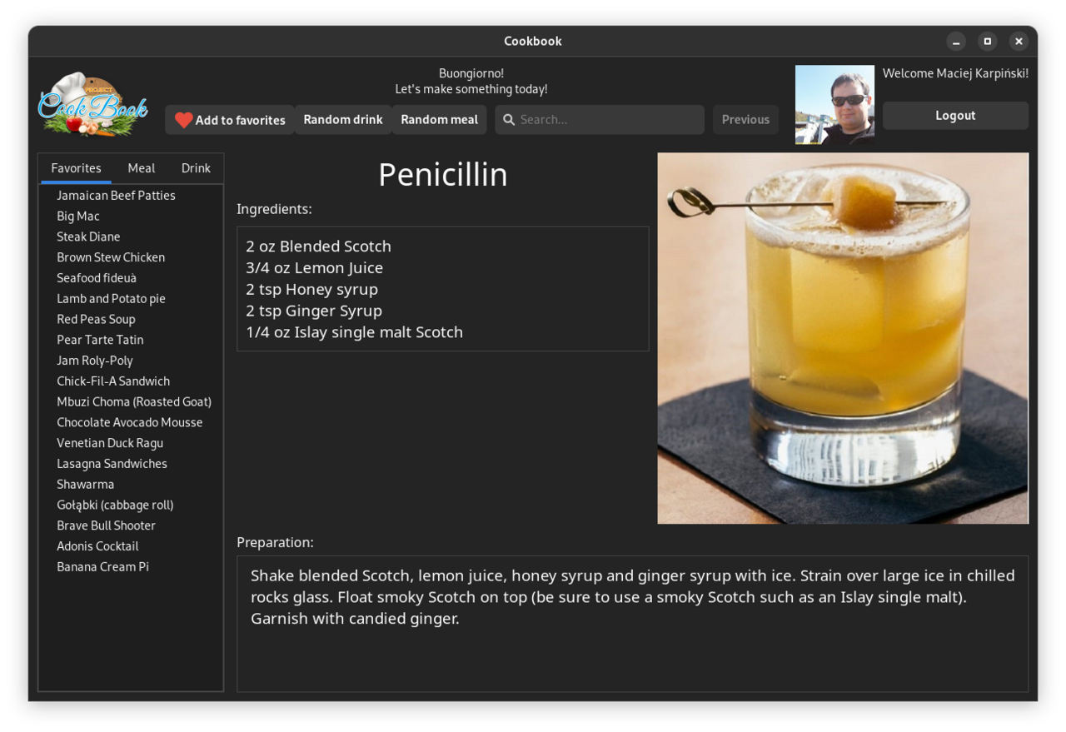Click the magnifier icon in search box

coord(509,120)
